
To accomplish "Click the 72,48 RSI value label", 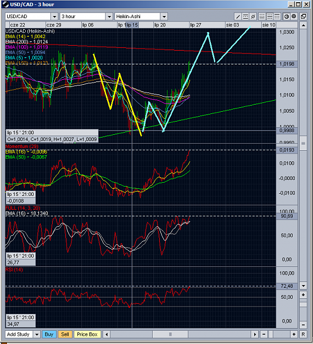I will 287,286.
